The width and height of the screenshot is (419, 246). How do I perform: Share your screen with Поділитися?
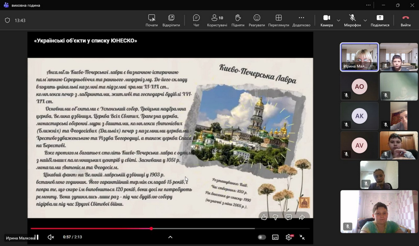click(x=380, y=21)
